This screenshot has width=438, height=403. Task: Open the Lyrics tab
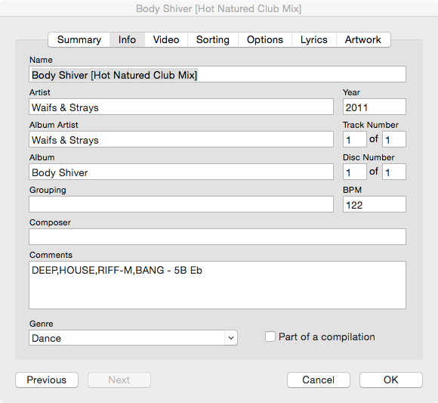[x=314, y=40]
